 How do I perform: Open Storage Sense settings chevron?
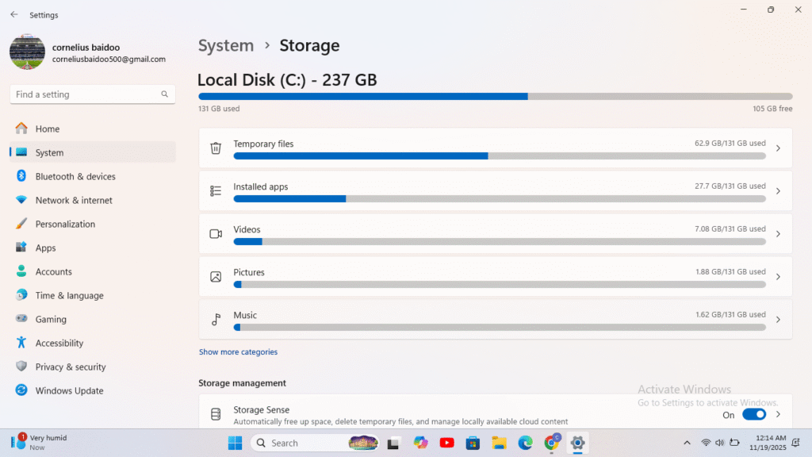coord(778,414)
